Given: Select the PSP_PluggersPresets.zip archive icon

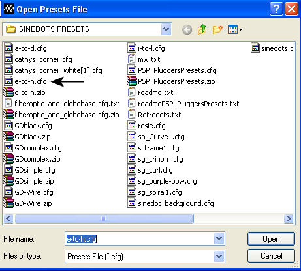Looking at the screenshot, I should (x=132, y=81).
